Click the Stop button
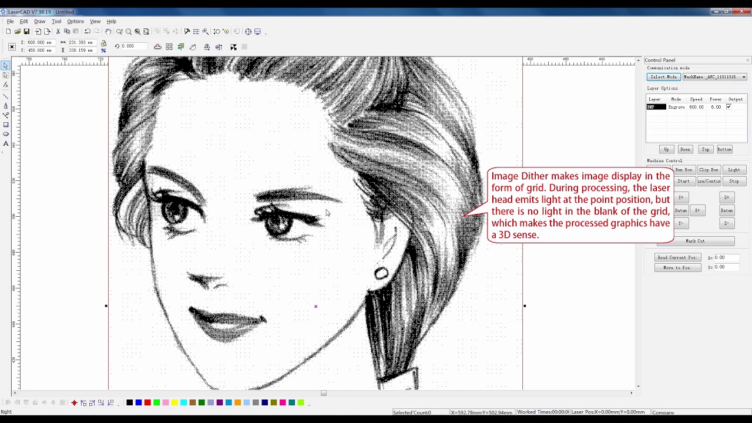Viewport: 752px width, 423px height. click(x=734, y=181)
